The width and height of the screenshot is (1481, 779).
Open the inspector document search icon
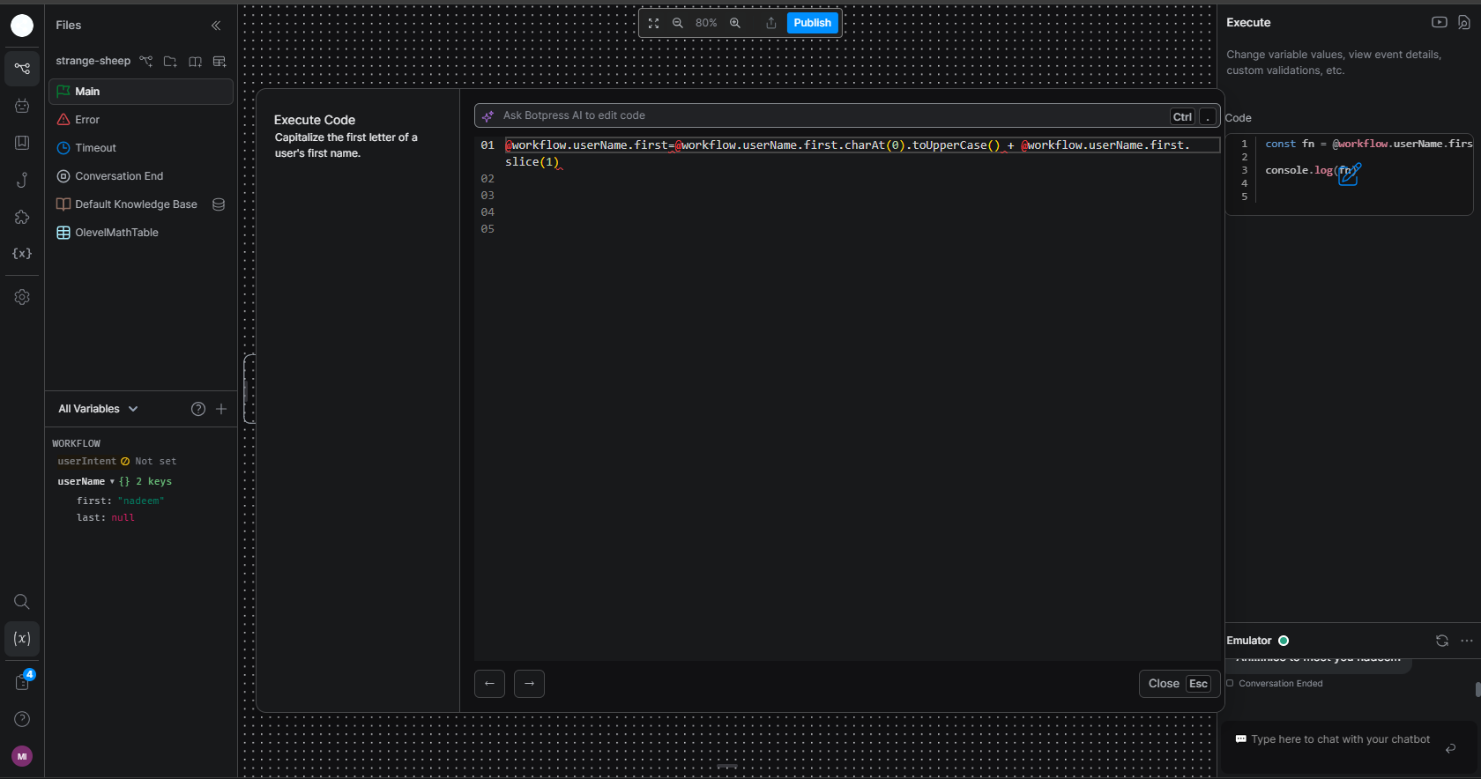(x=1464, y=23)
